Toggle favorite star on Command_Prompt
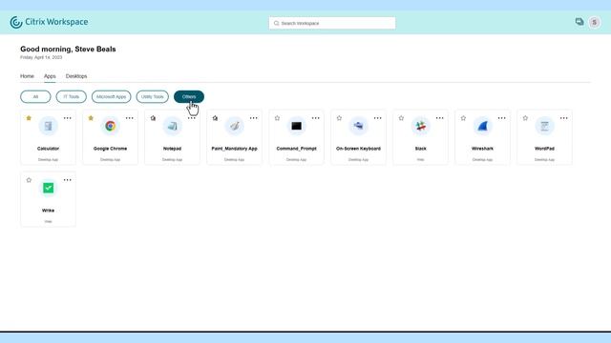This screenshot has height=343, width=611. pyautogui.click(x=277, y=118)
